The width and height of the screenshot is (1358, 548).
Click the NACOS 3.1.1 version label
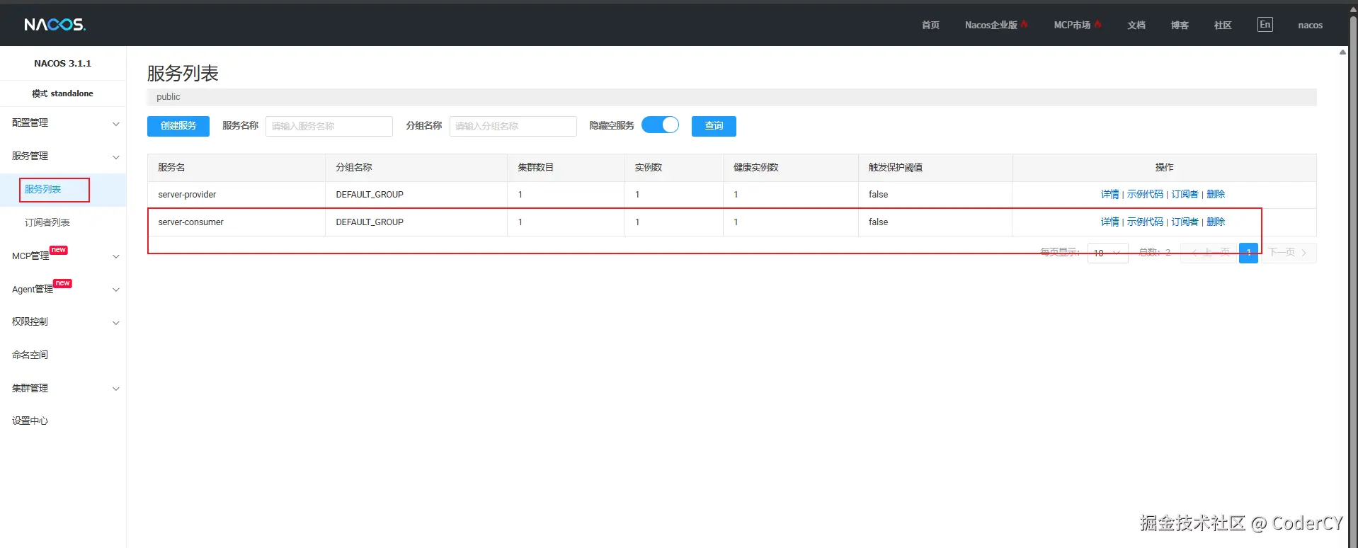(x=62, y=64)
